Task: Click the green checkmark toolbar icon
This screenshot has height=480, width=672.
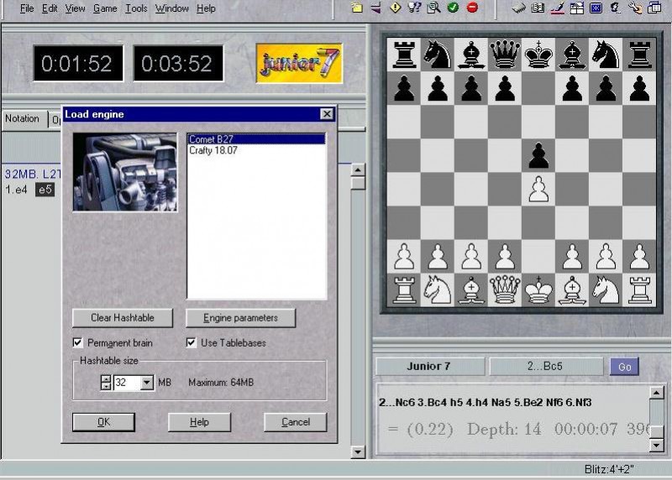Action: pyautogui.click(x=453, y=8)
